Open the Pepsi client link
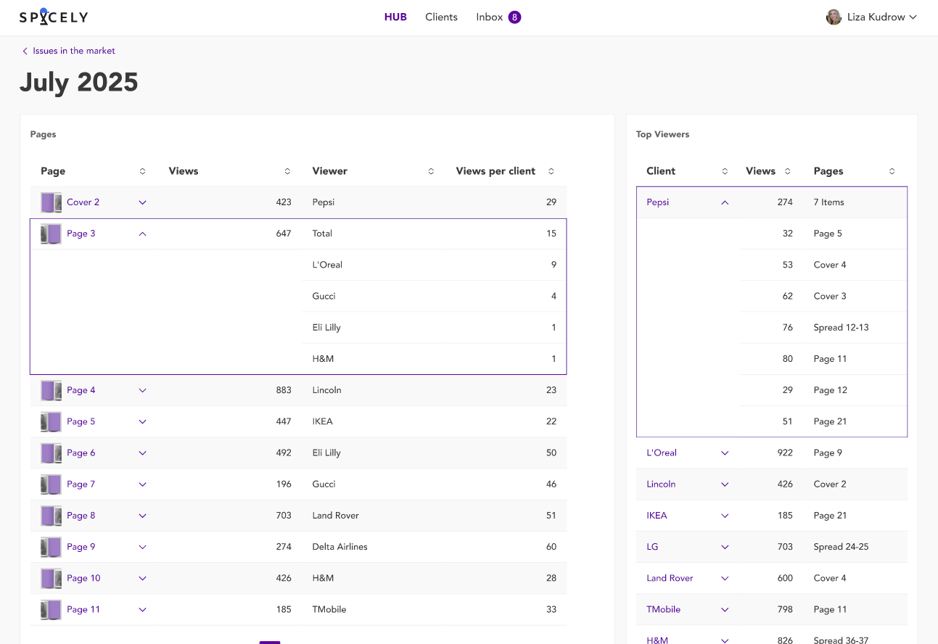 657,202
